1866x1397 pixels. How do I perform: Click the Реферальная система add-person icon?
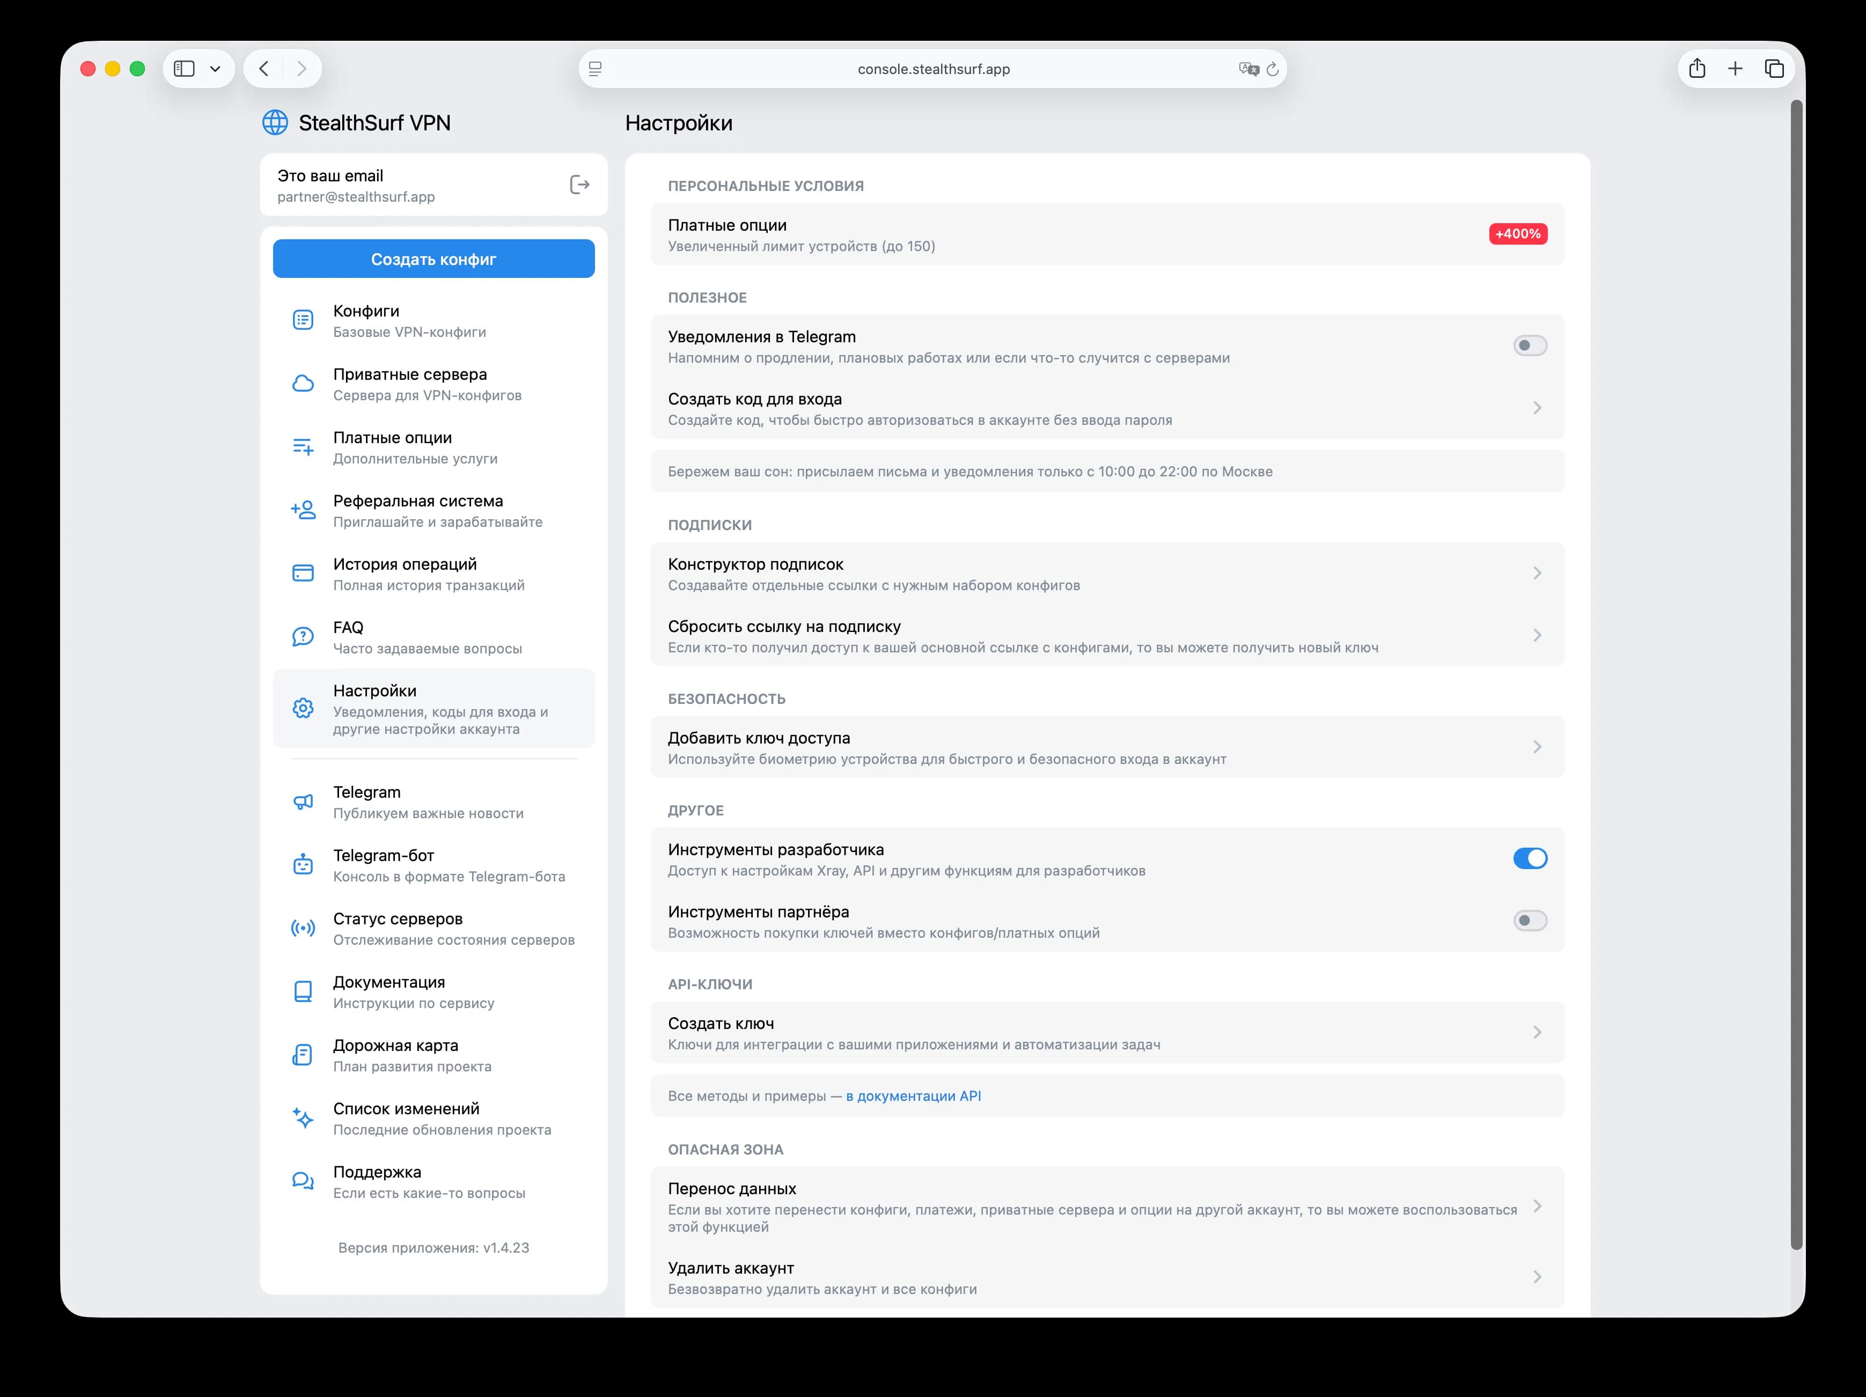coord(303,510)
